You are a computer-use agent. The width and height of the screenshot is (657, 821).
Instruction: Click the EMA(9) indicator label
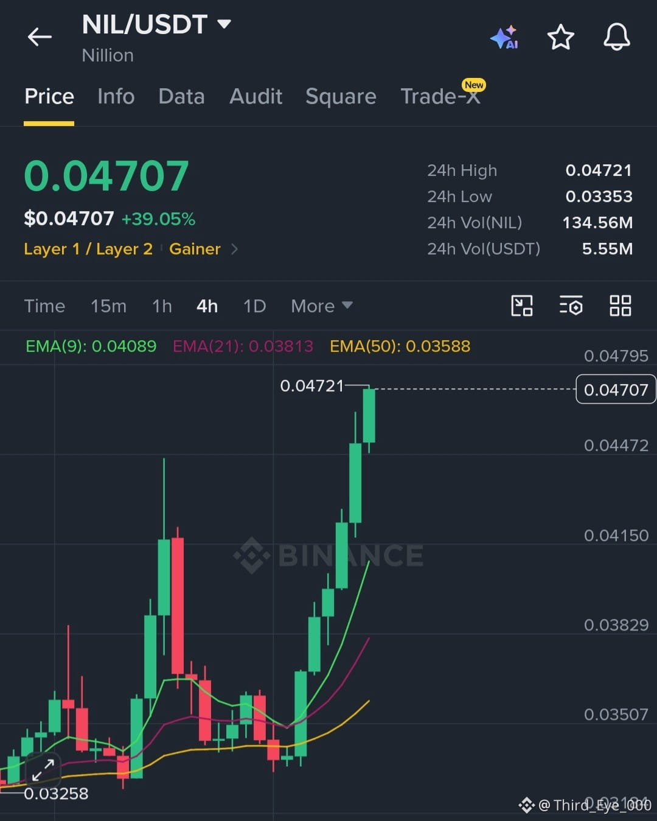pos(91,346)
